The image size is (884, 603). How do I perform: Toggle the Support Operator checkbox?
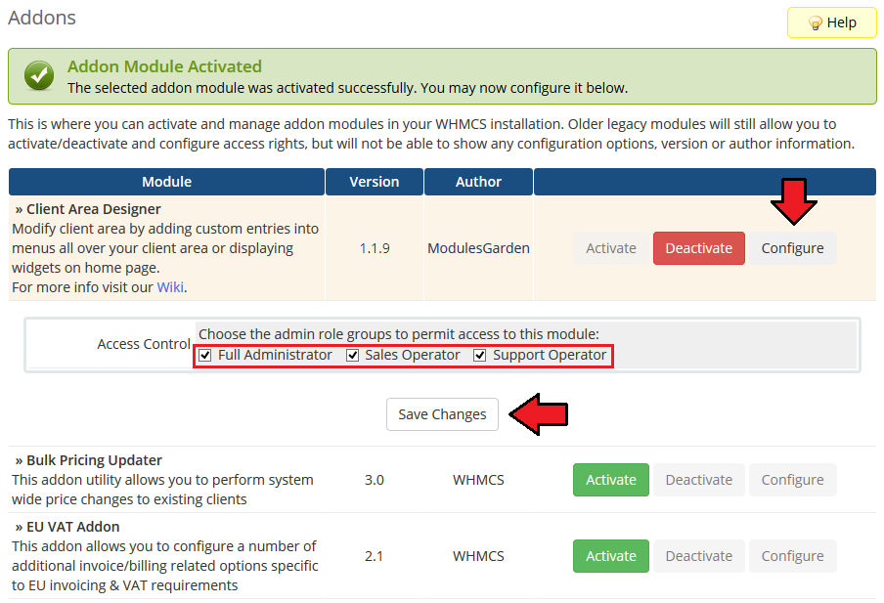point(480,355)
